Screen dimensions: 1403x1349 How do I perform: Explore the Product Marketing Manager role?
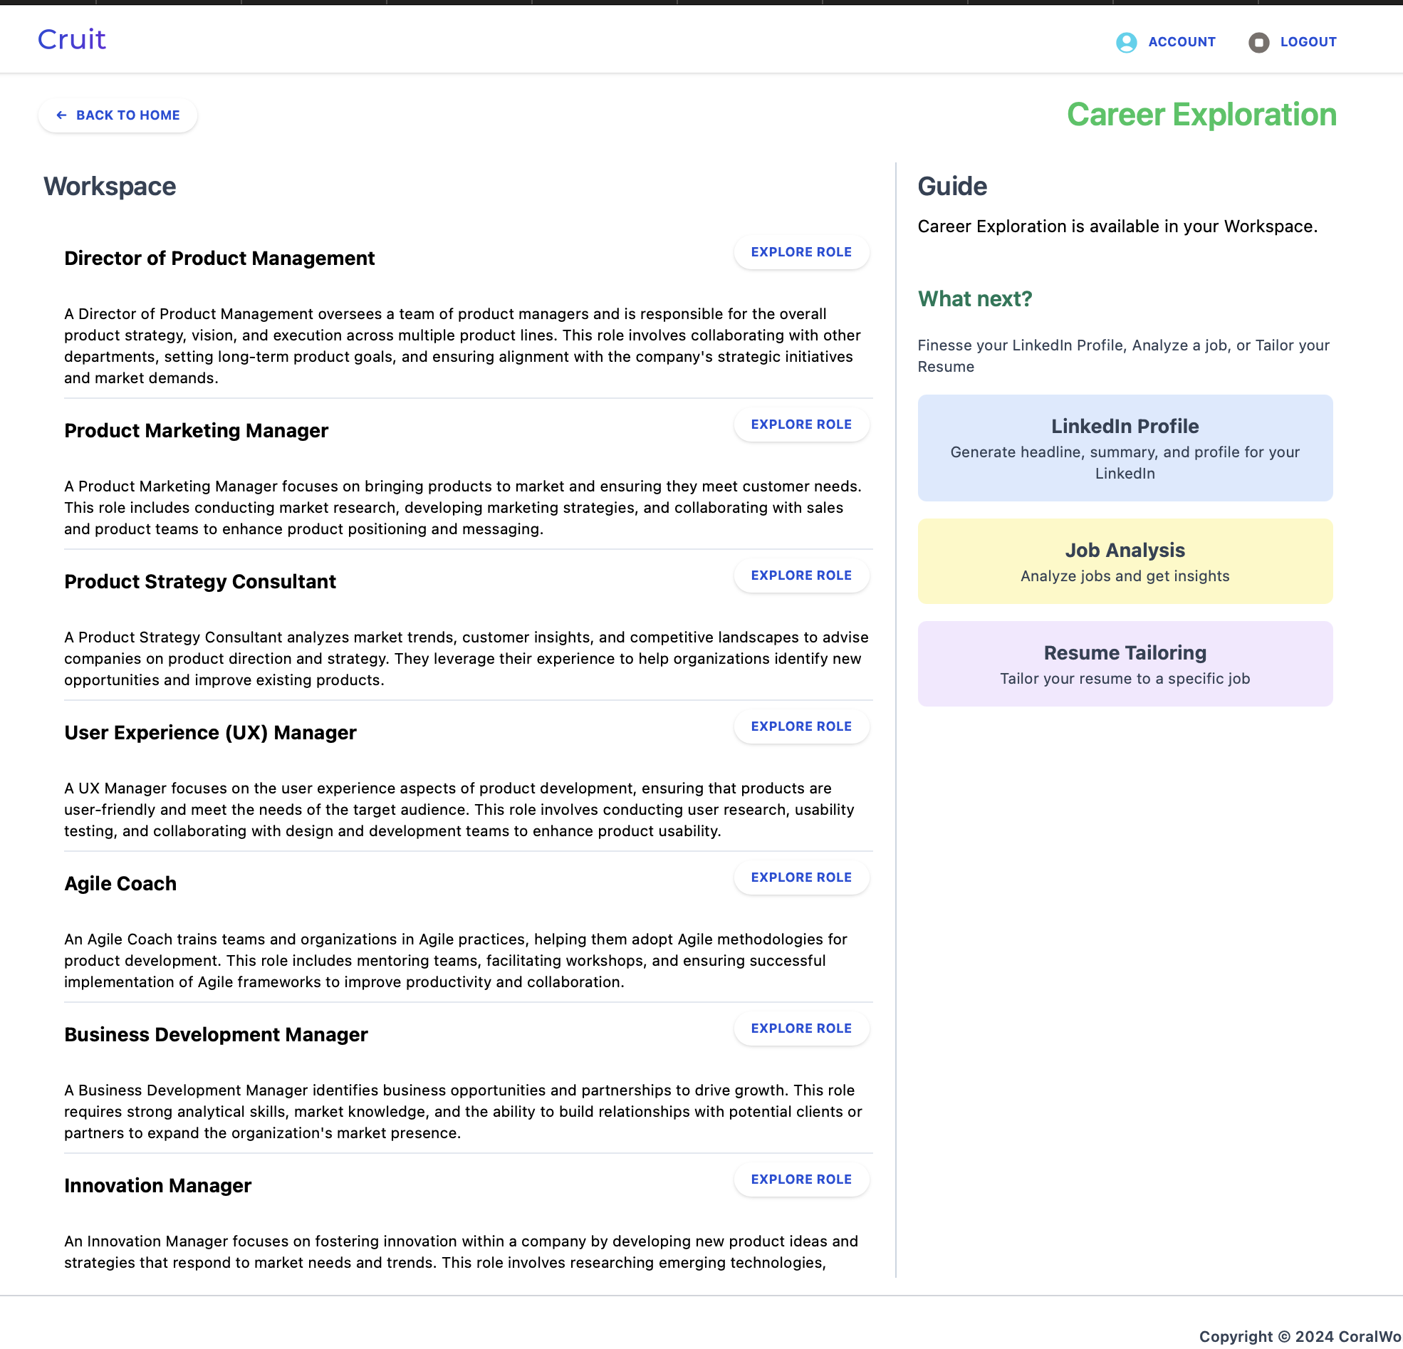pos(801,425)
